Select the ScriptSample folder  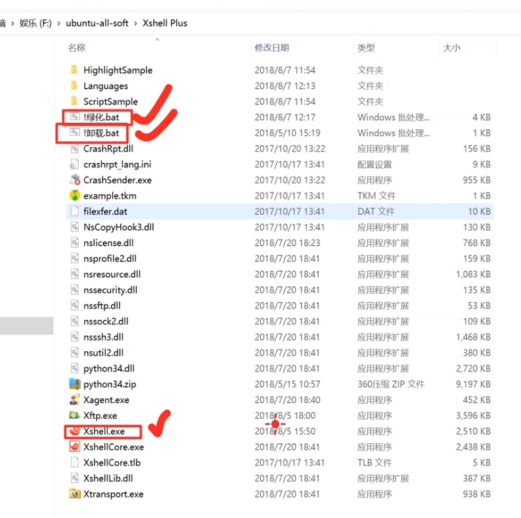110,102
